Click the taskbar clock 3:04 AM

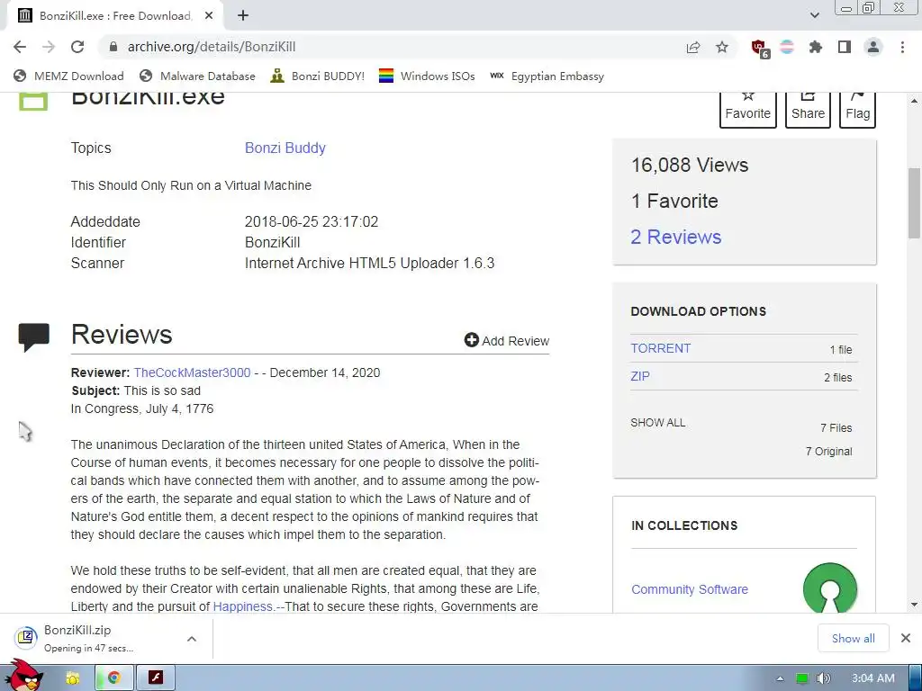click(873, 678)
